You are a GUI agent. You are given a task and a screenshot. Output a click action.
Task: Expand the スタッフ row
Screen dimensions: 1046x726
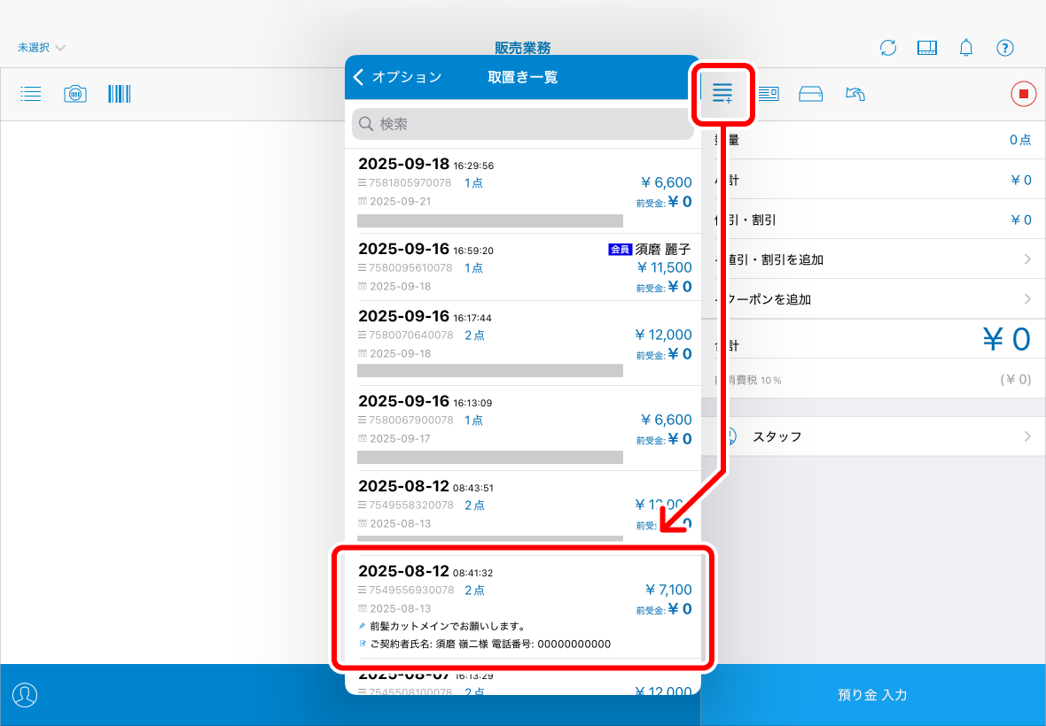[873, 436]
